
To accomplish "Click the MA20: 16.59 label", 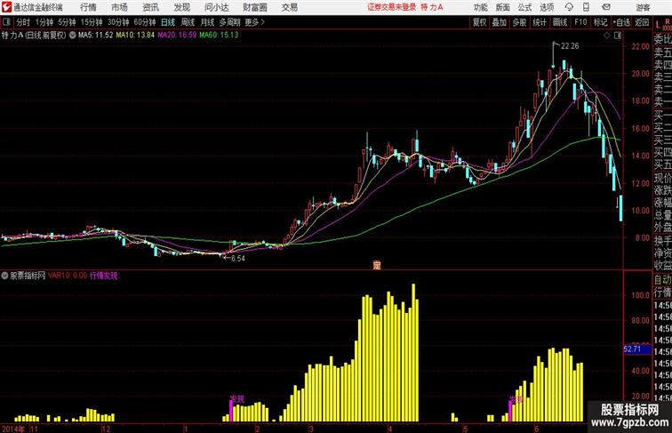I will pyautogui.click(x=177, y=36).
